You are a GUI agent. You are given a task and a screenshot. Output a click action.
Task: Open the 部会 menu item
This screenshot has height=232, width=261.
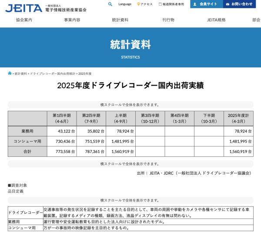click(x=256, y=20)
